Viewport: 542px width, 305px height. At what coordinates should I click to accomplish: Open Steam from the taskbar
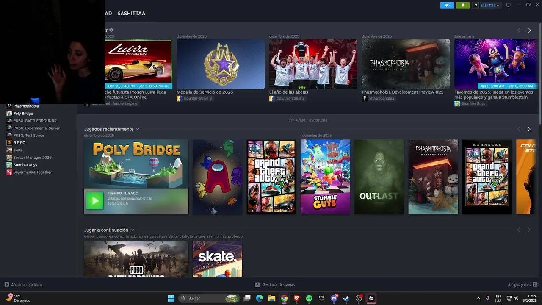point(346,298)
